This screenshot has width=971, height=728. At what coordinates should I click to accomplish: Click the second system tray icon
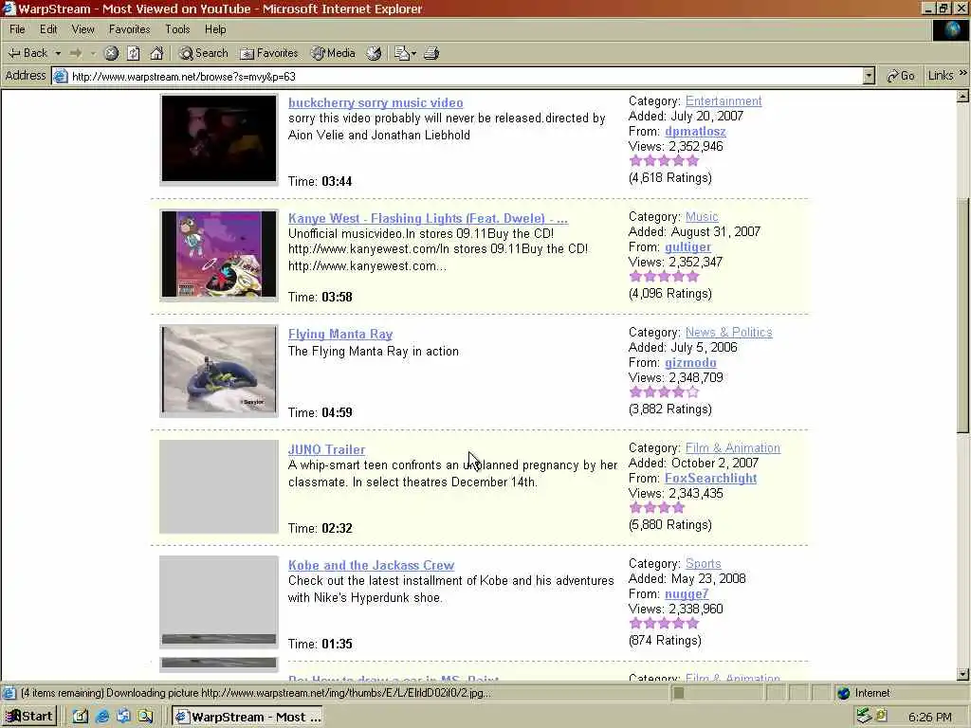click(x=881, y=717)
